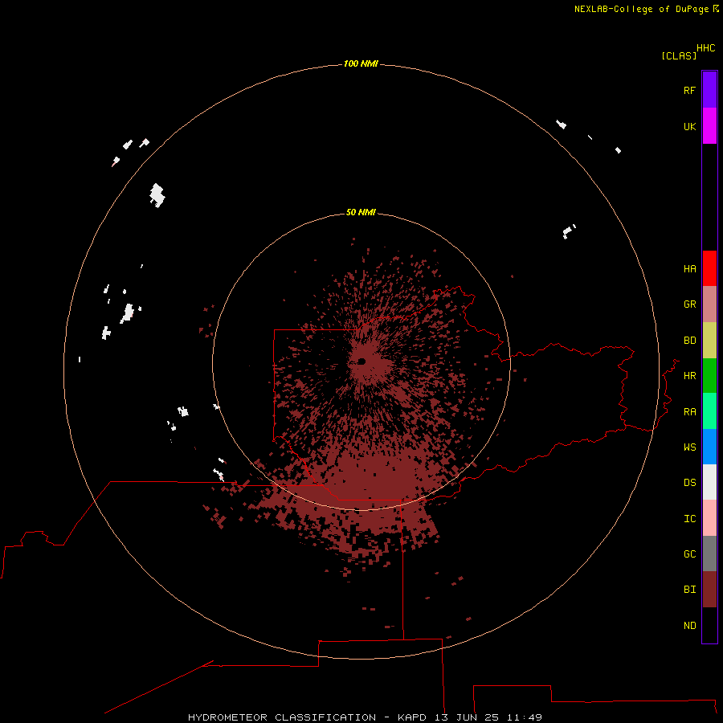Click the DS white color swatch
The image size is (723, 723).
coord(709,482)
